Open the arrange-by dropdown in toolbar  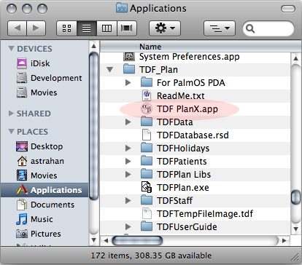click(x=220, y=28)
